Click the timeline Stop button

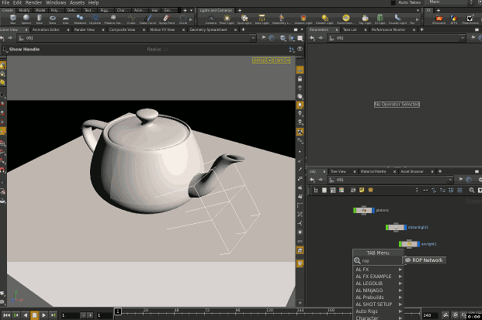(34, 315)
